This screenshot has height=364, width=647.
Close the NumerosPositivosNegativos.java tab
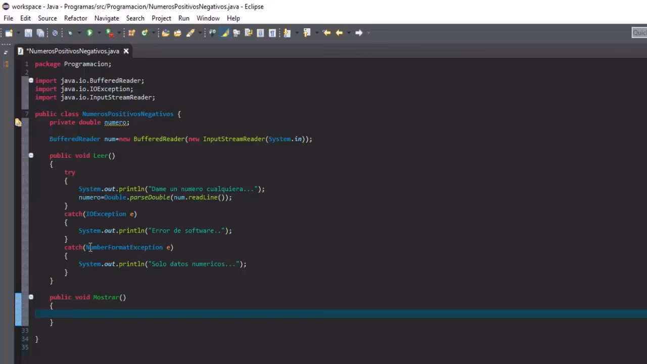(126, 51)
